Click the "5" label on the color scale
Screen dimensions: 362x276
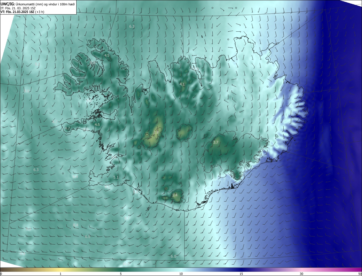click(x=121, y=274)
